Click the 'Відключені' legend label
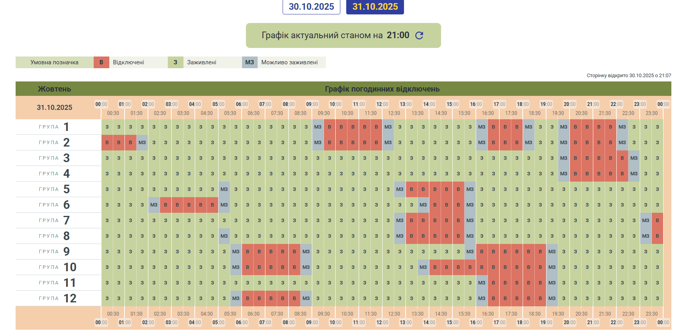The image size is (678, 332). click(128, 62)
